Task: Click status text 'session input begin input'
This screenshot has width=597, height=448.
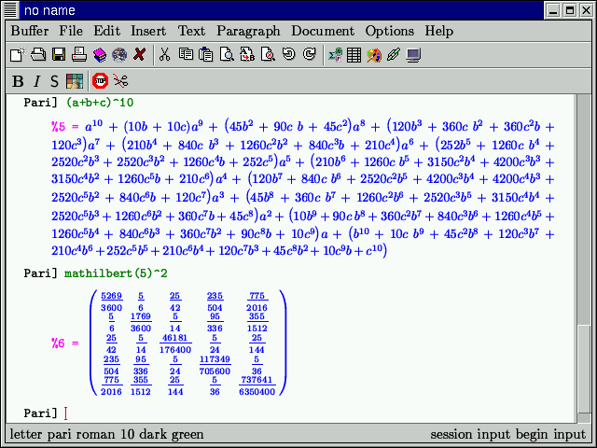Action: tap(507, 435)
